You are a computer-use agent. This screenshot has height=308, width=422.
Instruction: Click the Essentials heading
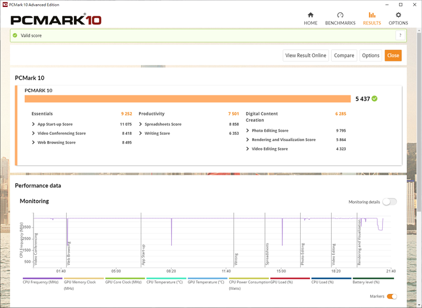(42, 114)
